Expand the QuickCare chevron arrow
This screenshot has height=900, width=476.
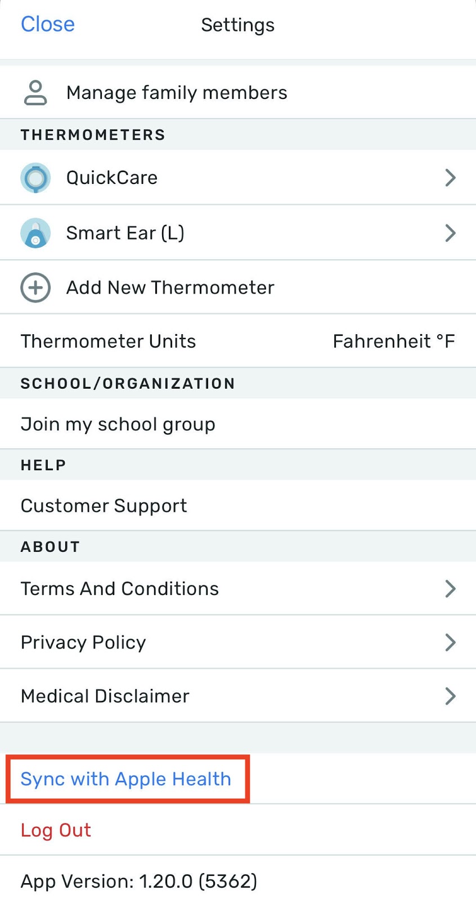tap(450, 178)
